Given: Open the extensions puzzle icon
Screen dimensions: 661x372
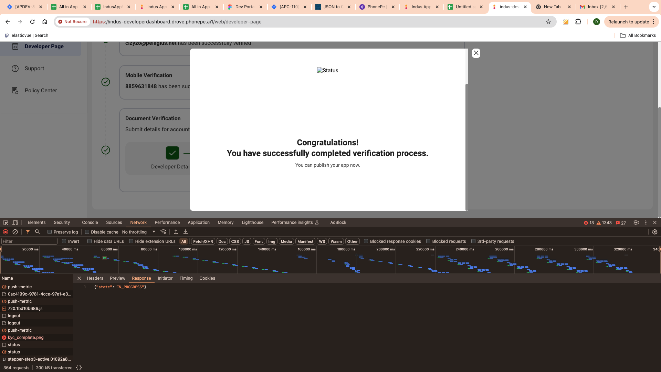Looking at the screenshot, I should pos(578,22).
